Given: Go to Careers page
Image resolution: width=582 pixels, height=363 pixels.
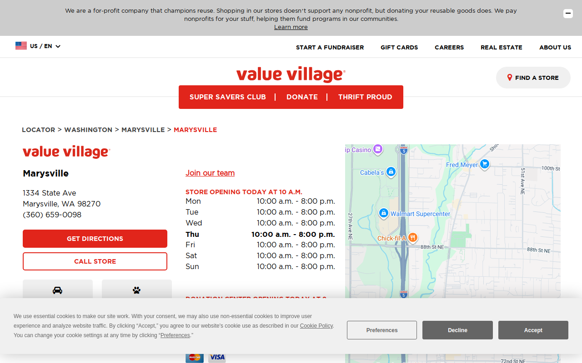Looking at the screenshot, I should 449,47.
